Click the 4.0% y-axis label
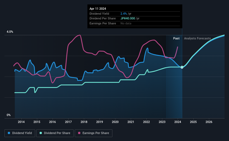The height and width of the screenshot is (141, 229). point(10,32)
